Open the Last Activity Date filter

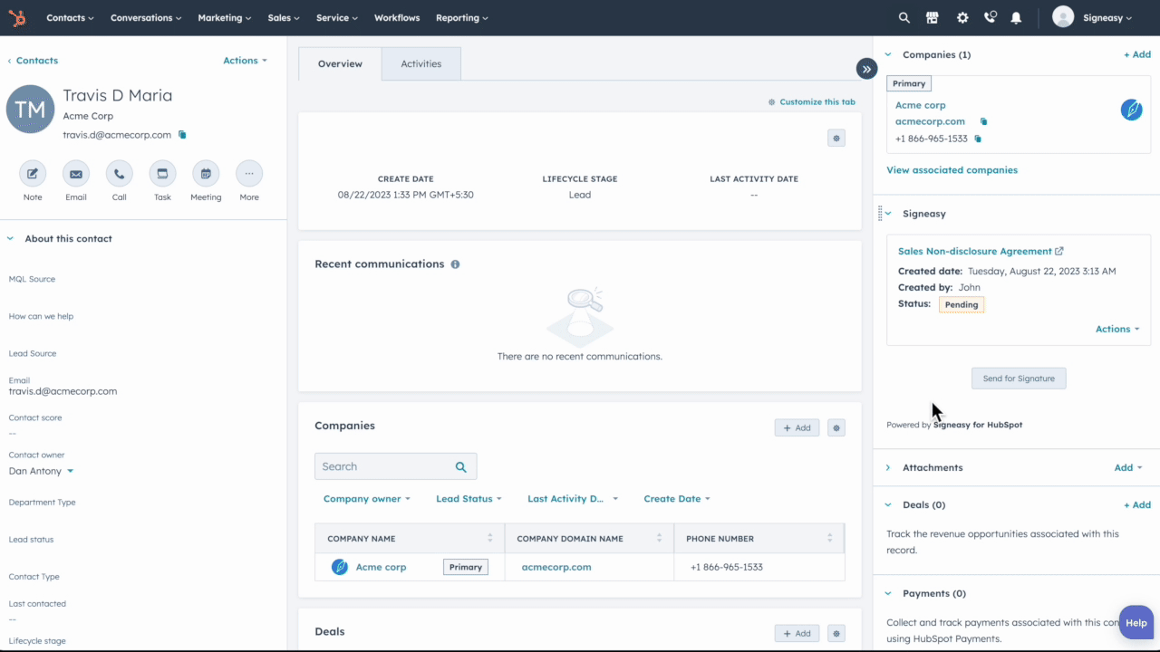pos(573,499)
